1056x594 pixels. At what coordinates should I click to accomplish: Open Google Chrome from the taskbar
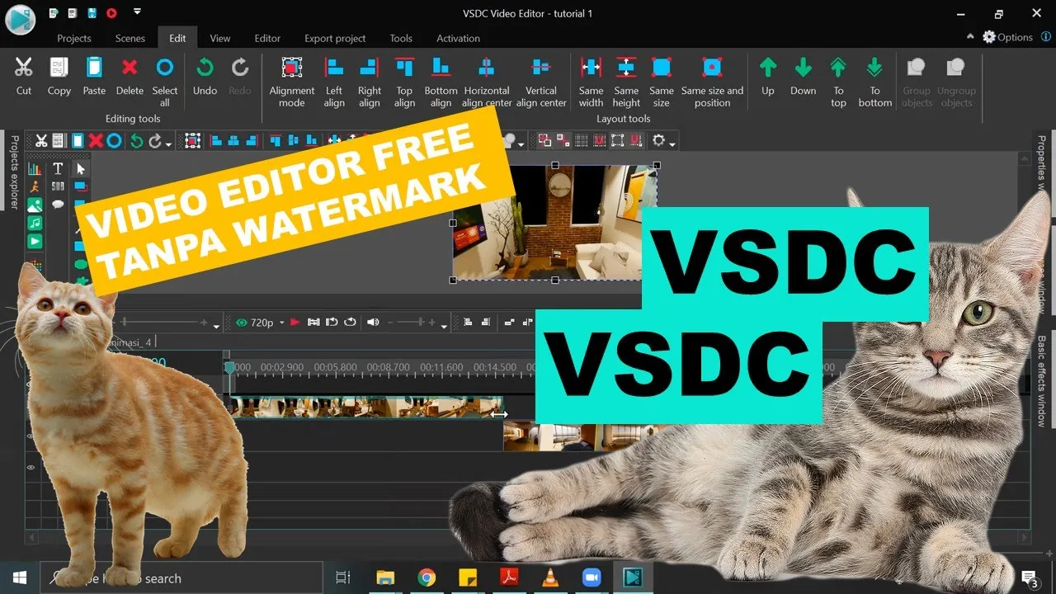click(x=427, y=577)
